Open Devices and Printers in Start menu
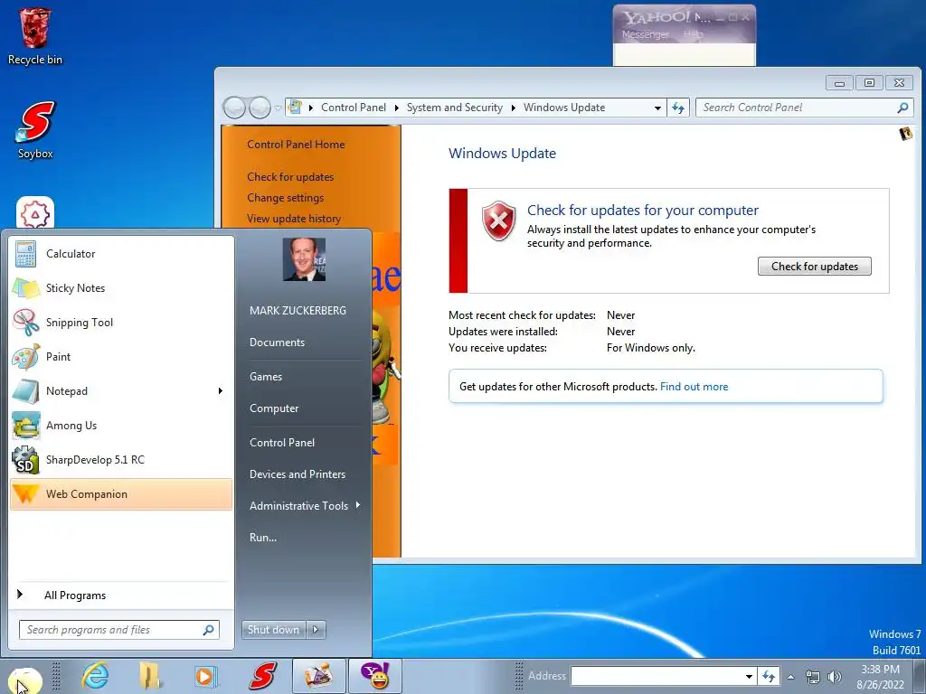Screen dimensions: 926x694 tap(297, 474)
